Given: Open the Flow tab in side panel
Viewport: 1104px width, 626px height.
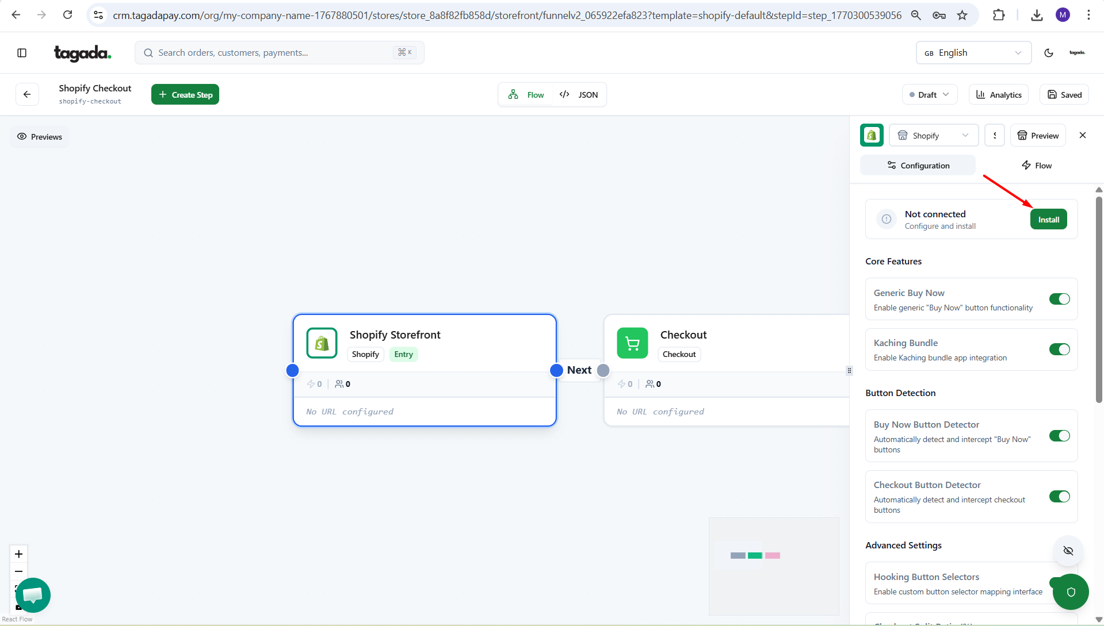Looking at the screenshot, I should (x=1036, y=166).
